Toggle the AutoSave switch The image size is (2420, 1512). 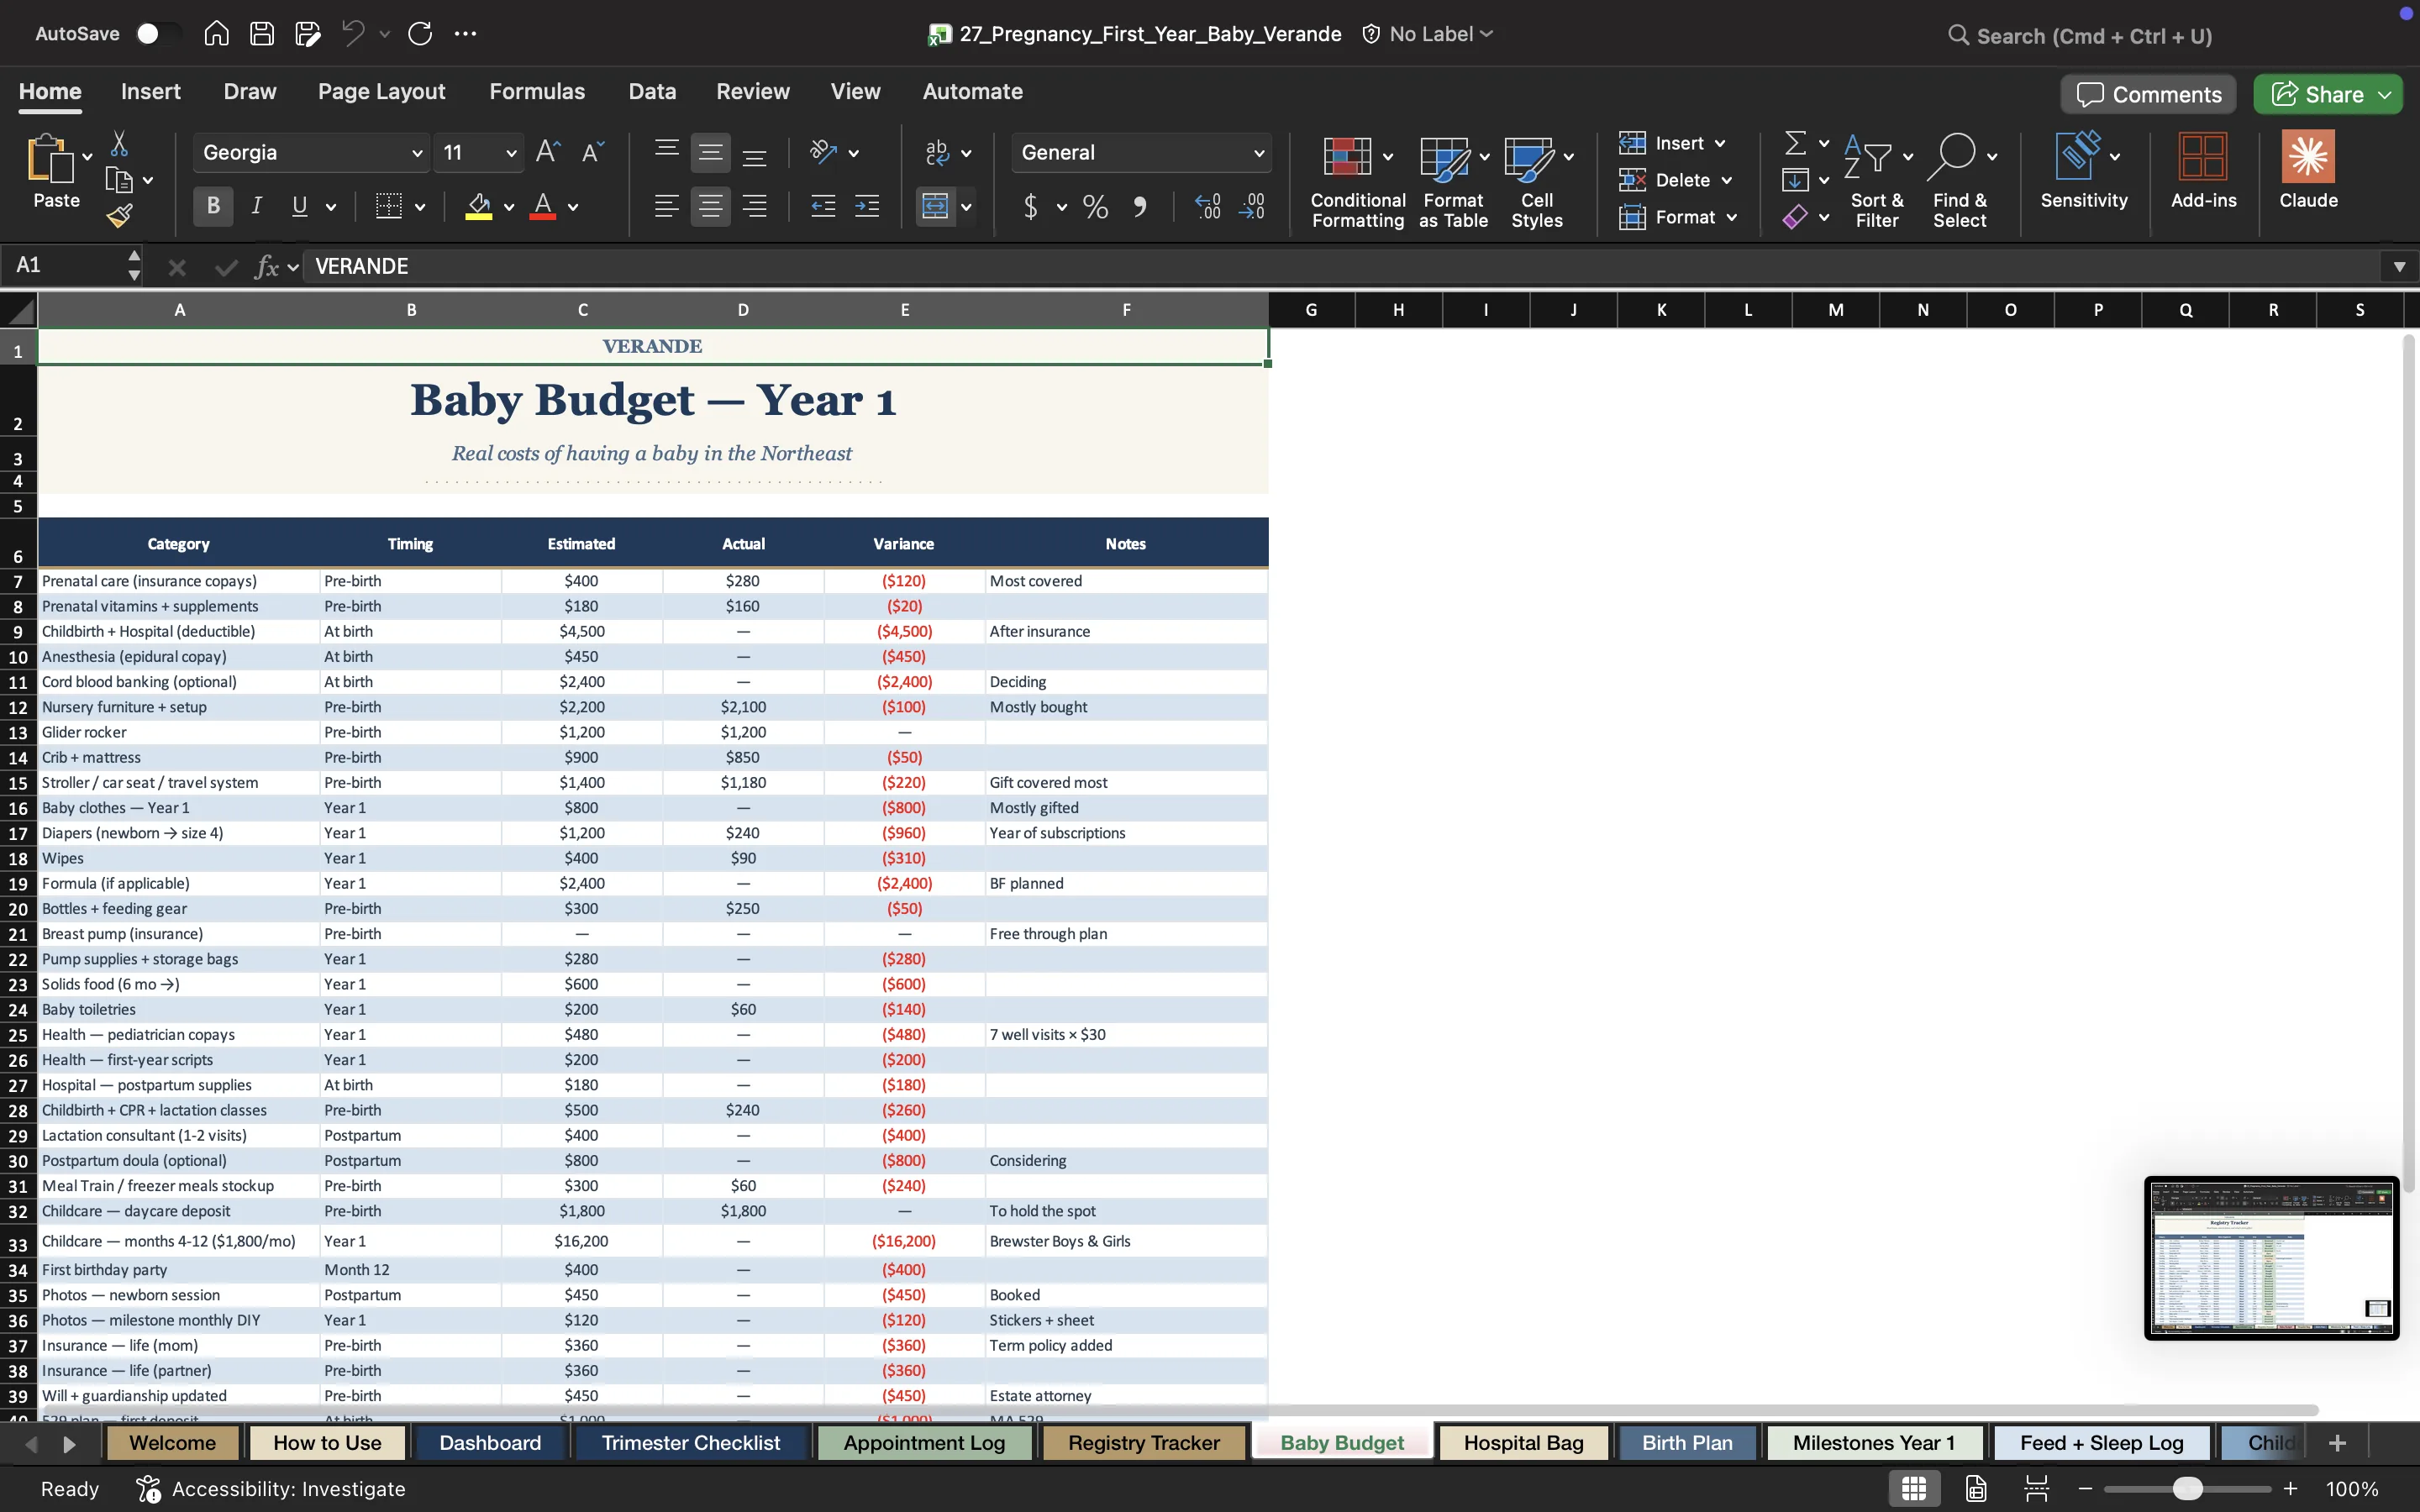tap(159, 34)
